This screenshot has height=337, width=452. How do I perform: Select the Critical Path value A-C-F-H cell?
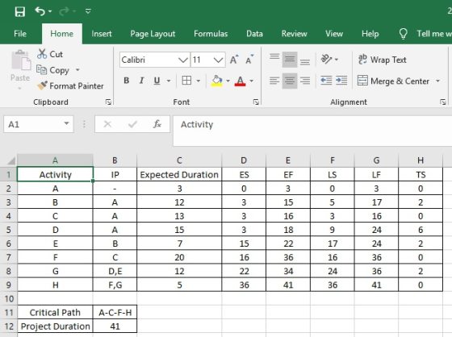[115, 313]
